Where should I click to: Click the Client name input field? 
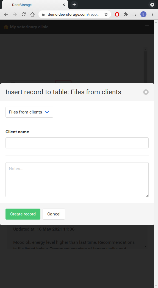(77, 143)
